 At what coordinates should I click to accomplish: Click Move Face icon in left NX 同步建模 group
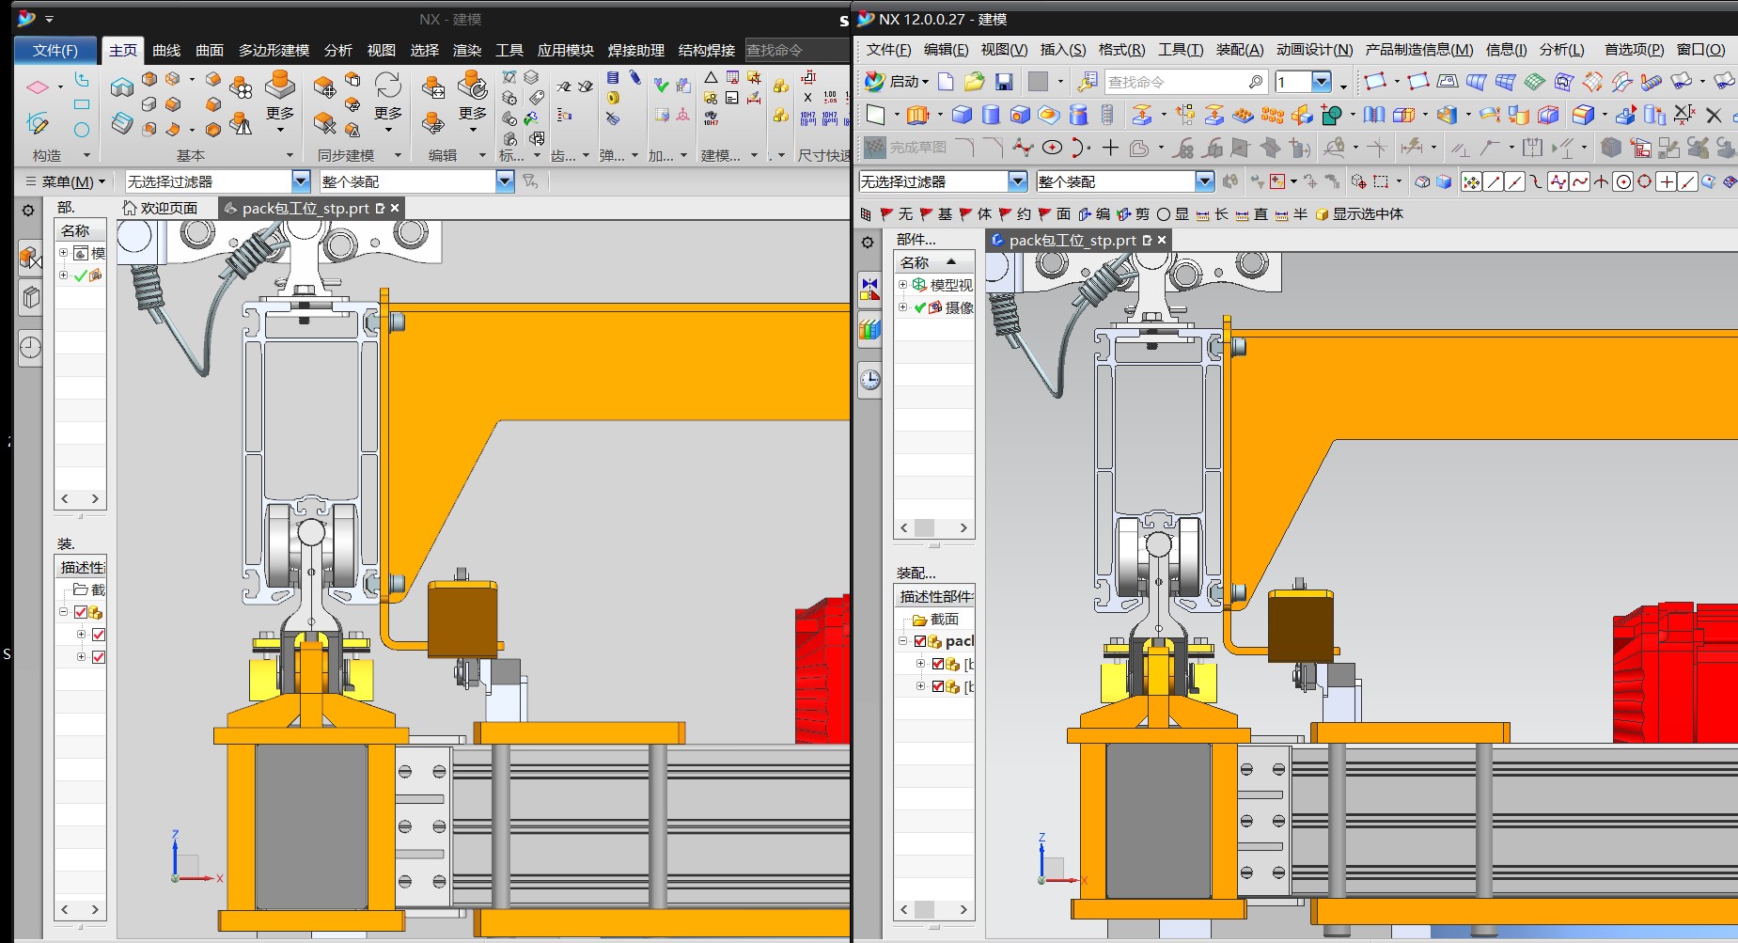(x=324, y=88)
